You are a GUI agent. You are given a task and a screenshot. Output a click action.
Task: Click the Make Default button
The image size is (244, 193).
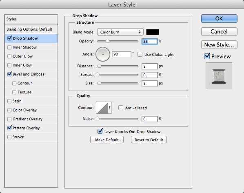107,140
